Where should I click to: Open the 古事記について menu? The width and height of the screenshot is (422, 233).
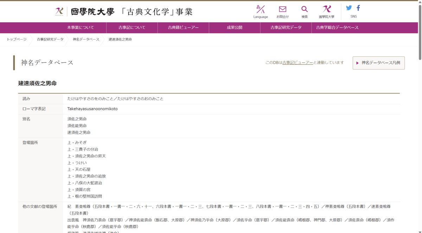pyautogui.click(x=132, y=28)
